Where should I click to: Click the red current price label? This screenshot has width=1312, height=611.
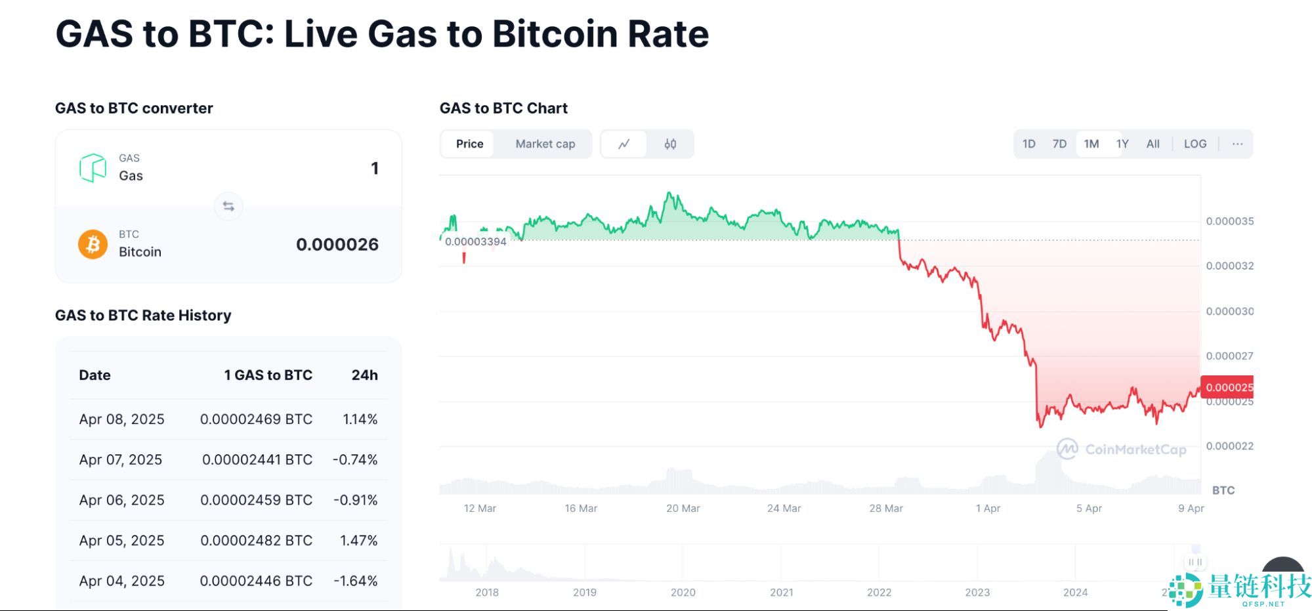click(x=1227, y=387)
